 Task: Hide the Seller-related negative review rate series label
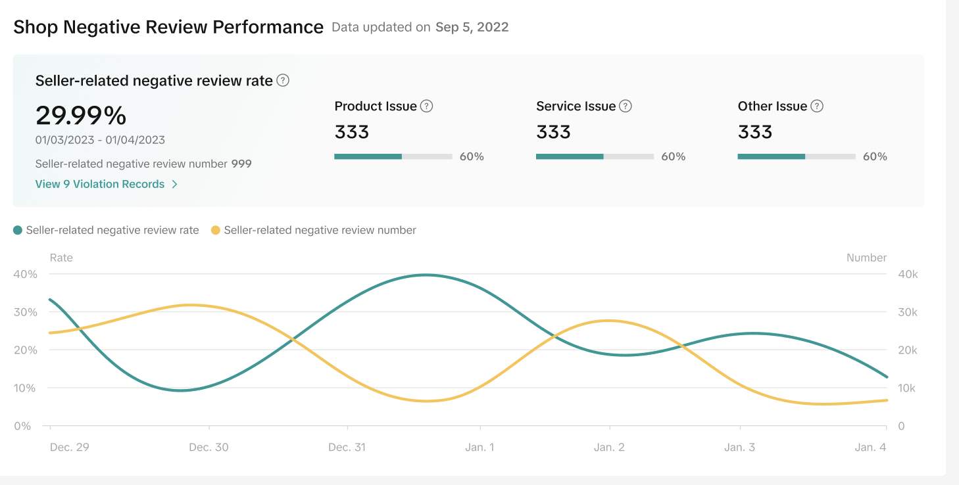tap(112, 231)
